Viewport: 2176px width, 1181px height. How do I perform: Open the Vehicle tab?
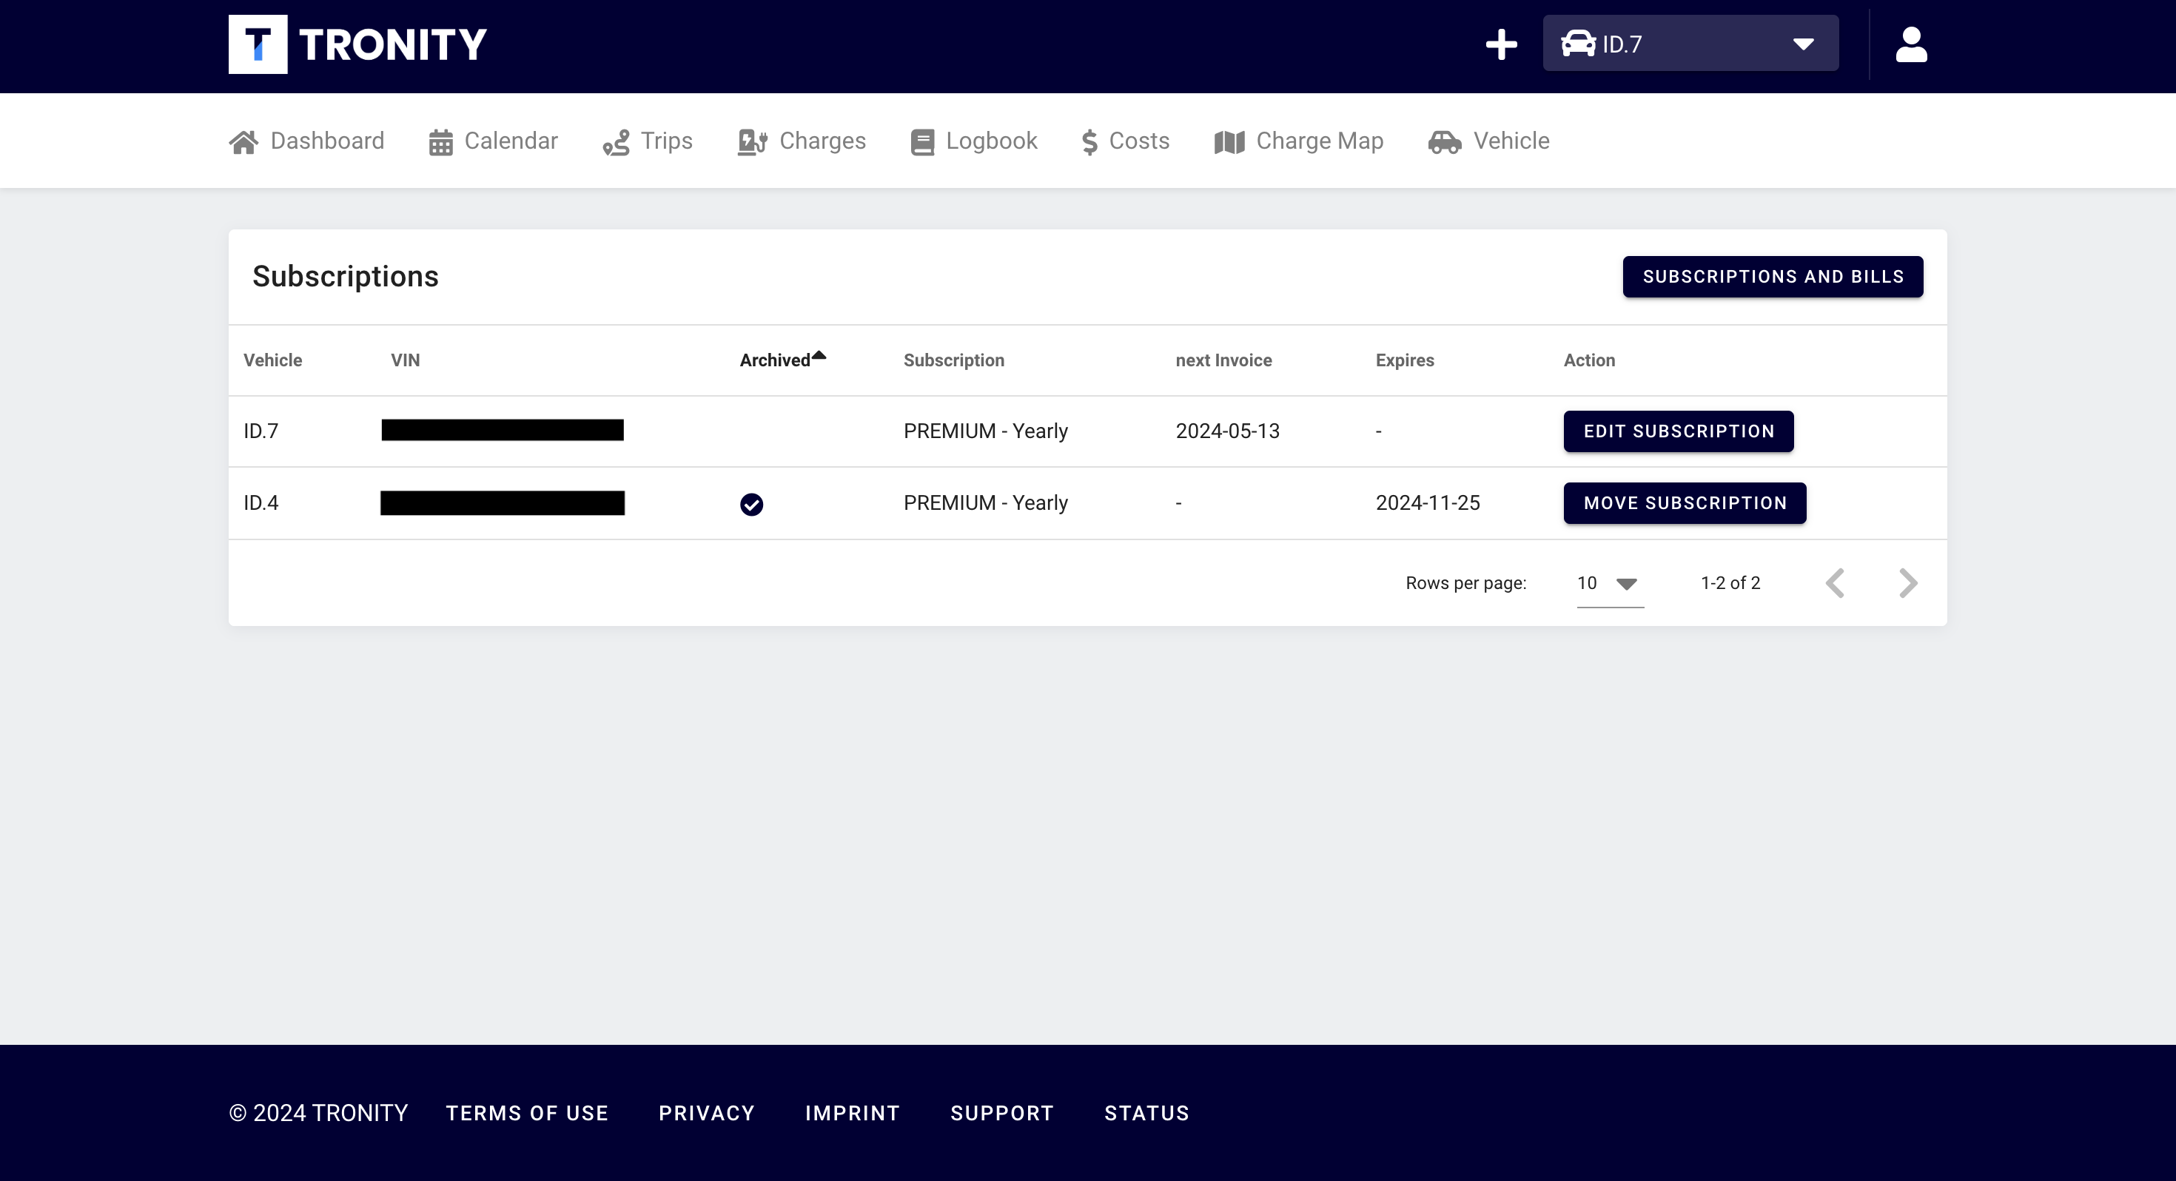coord(1489,141)
